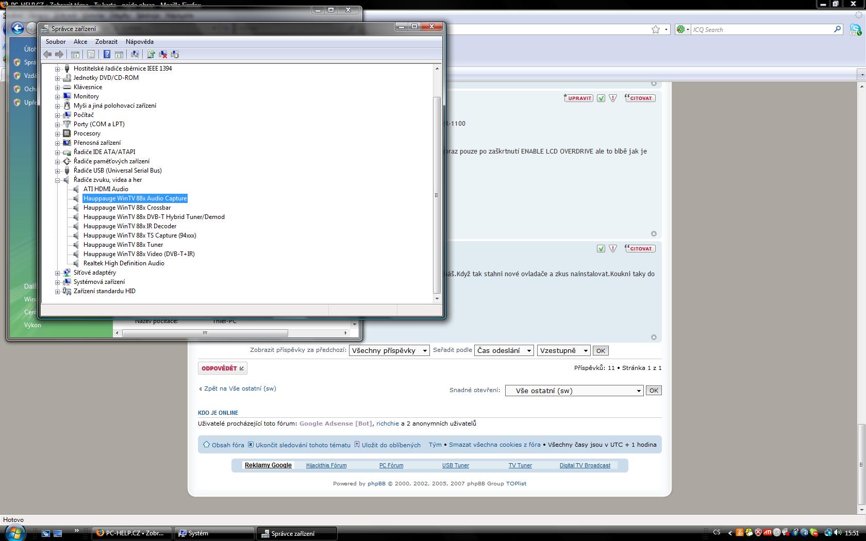Image resolution: width=866 pixels, height=541 pixels.
Task: Click the blue Help question-mark toolbar icon
Action: pyautogui.click(x=107, y=54)
